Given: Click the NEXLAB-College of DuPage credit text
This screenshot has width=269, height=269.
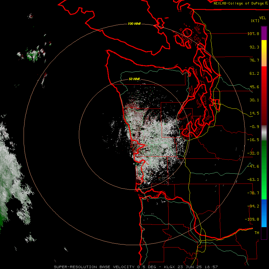Looking at the screenshot, I should coord(239,3).
